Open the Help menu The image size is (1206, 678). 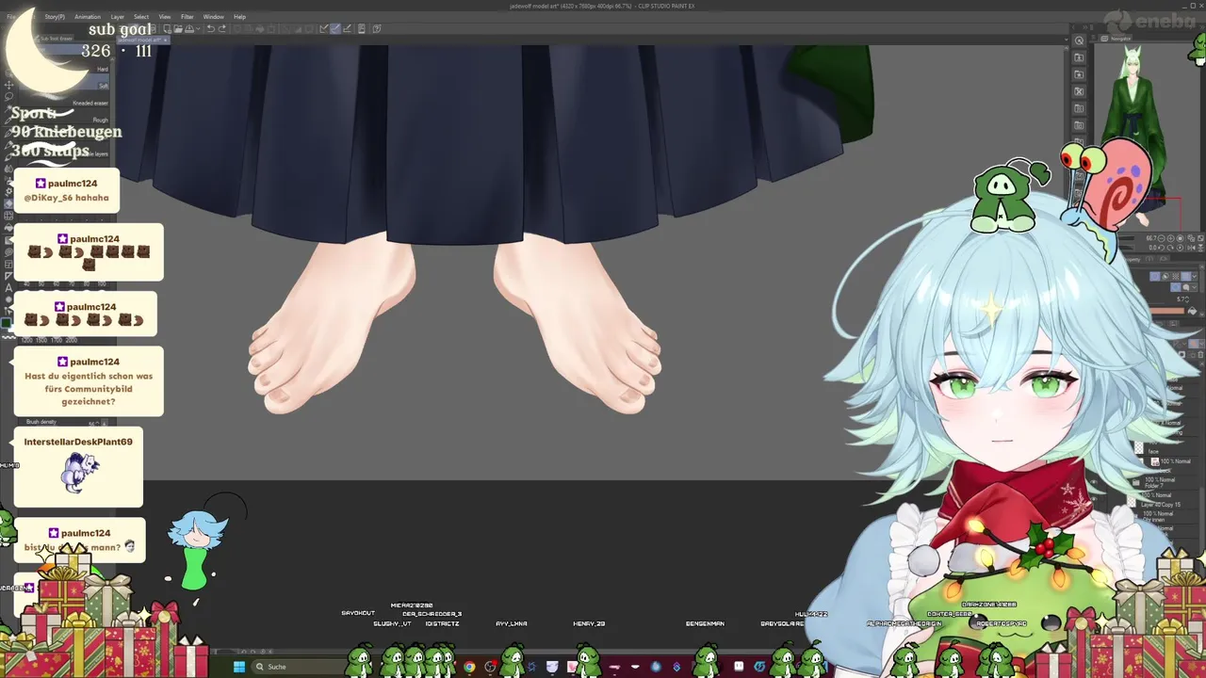[239, 16]
